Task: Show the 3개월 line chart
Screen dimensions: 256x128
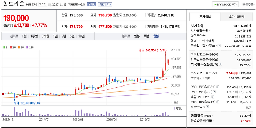Action: pos(45,36)
